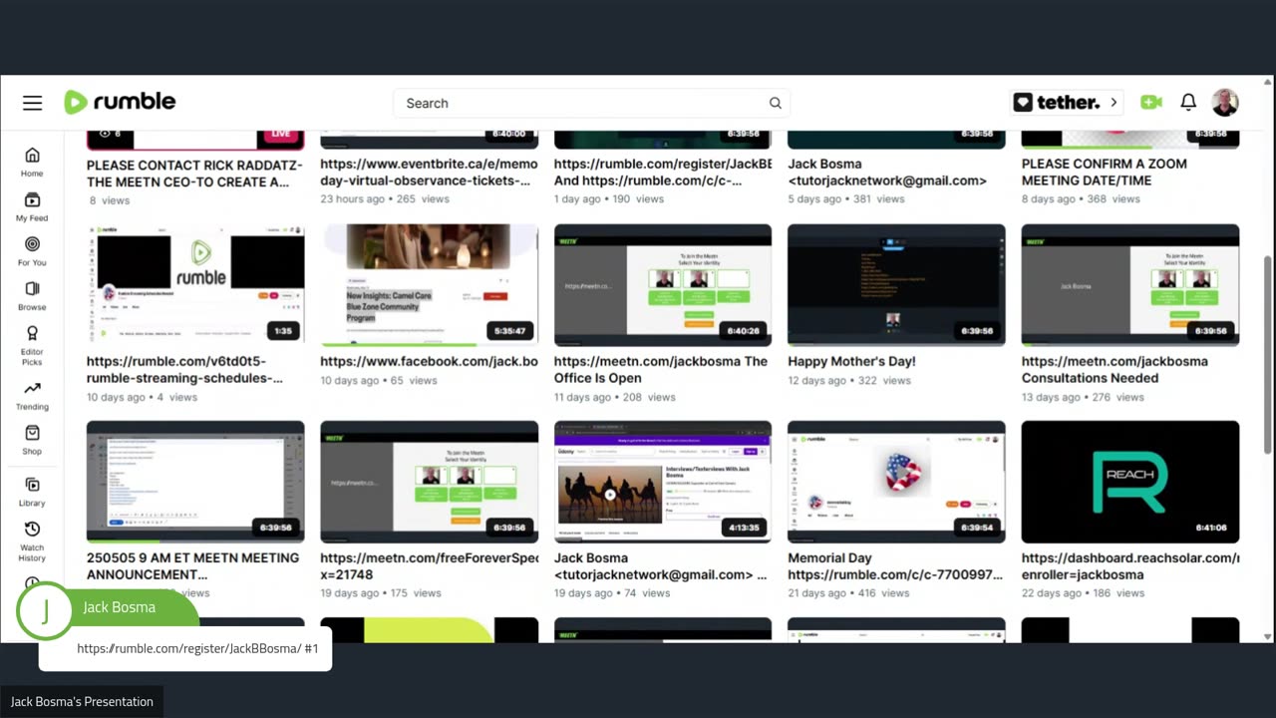This screenshot has height=718, width=1276.
Task: Open the user profile avatar
Action: [1225, 102]
